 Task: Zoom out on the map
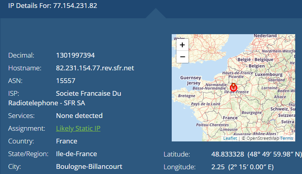coord(182,57)
